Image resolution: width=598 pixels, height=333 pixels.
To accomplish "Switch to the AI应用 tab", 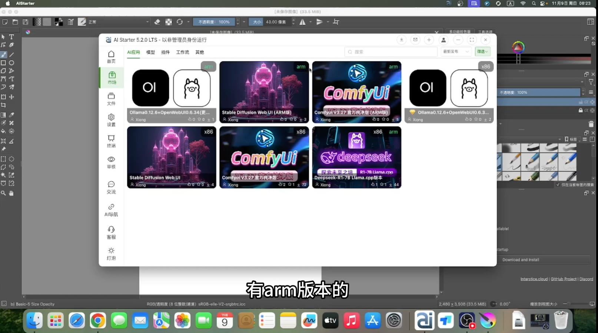I will coord(133,52).
